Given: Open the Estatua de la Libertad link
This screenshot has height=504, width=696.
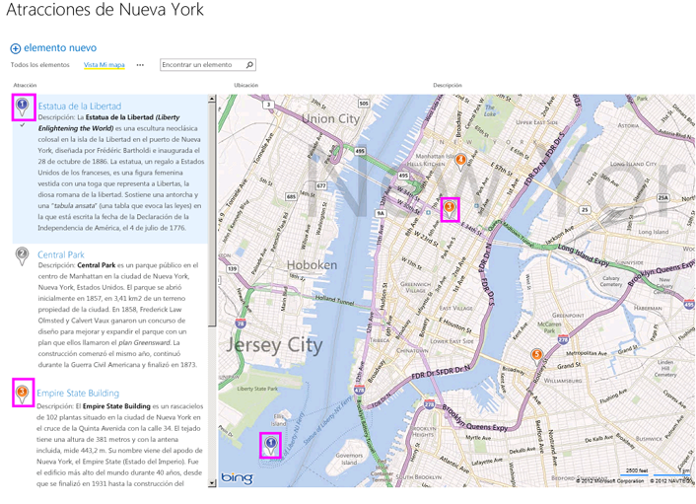Looking at the screenshot, I should [80, 107].
